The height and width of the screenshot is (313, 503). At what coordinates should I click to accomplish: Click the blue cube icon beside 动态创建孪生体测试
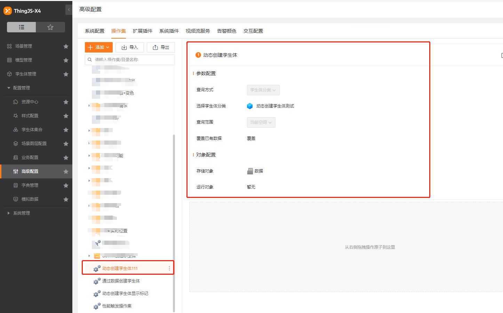[x=250, y=106]
